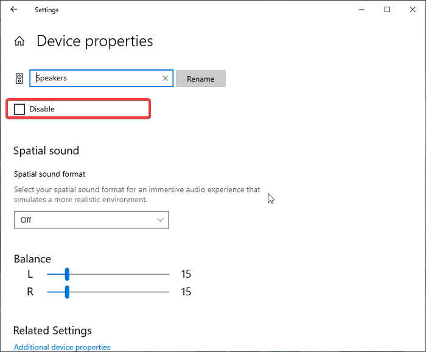Click the speaker device icon
426x352 pixels.
point(19,79)
